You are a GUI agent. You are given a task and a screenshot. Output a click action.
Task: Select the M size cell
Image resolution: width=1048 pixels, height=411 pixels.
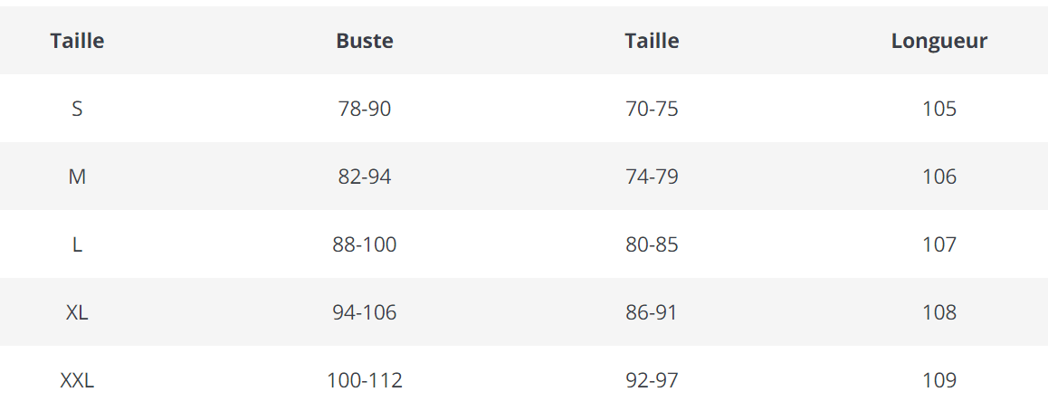pos(77,177)
